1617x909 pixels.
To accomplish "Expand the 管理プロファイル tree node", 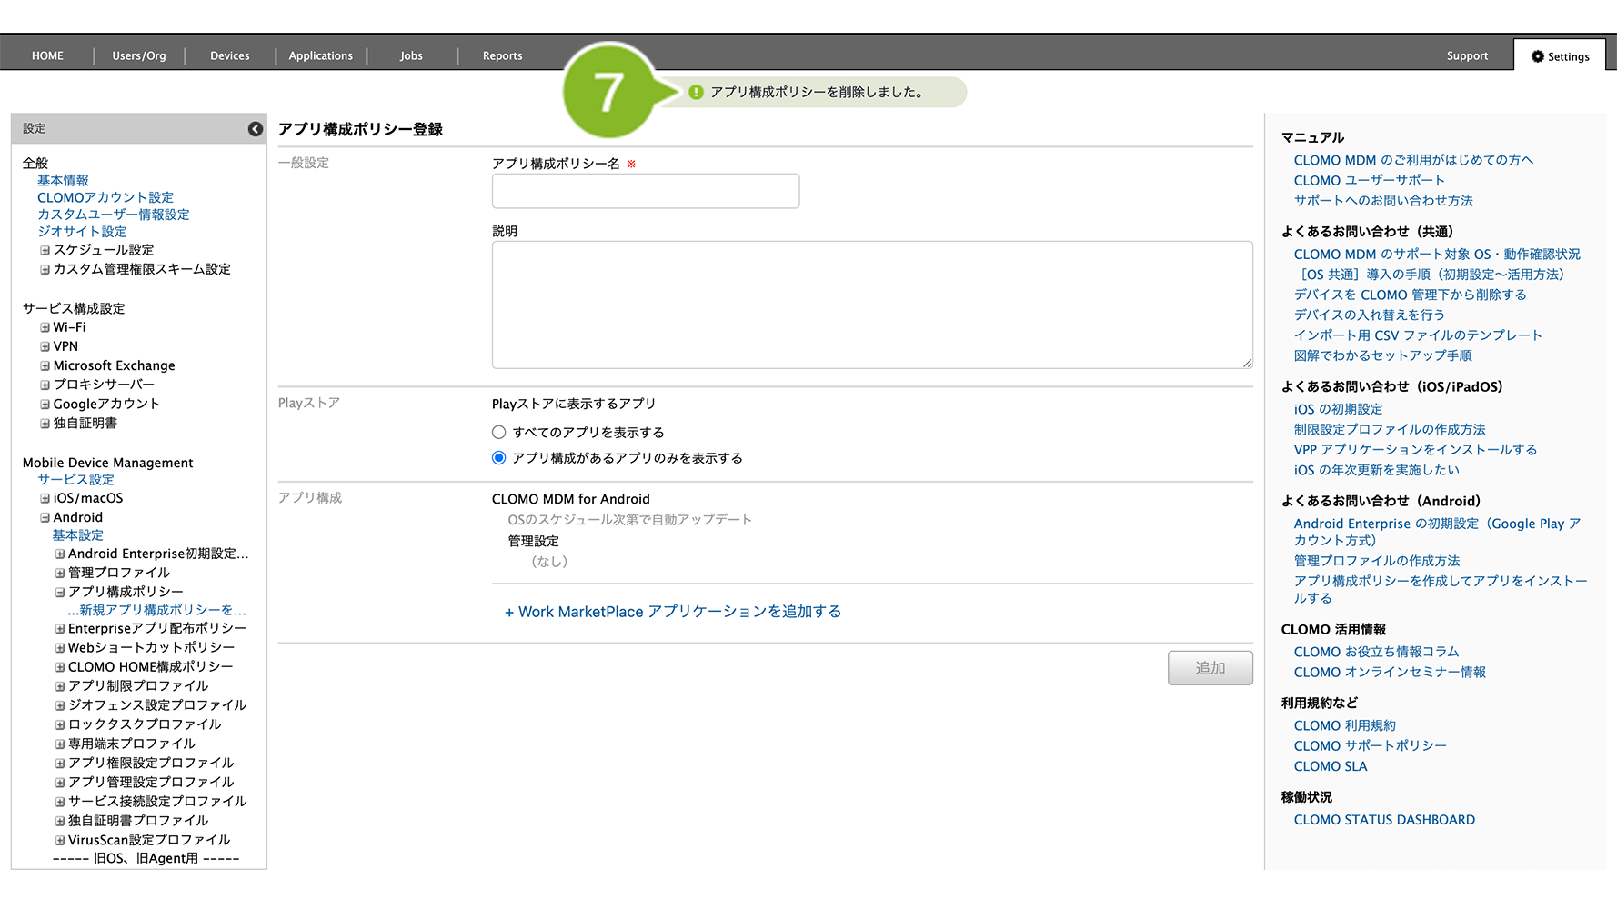I will click(x=60, y=573).
